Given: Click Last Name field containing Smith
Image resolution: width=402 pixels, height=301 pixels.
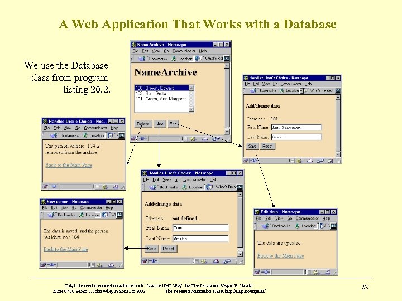Looking at the screenshot, I should click(x=200, y=239).
